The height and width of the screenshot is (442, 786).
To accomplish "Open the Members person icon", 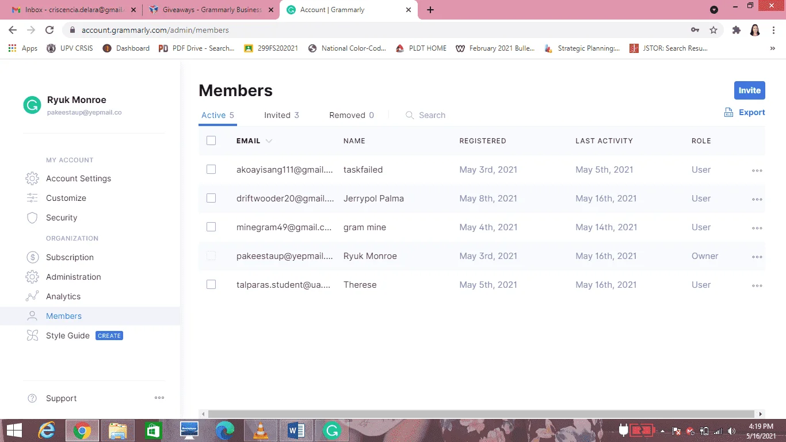I will click(x=32, y=316).
